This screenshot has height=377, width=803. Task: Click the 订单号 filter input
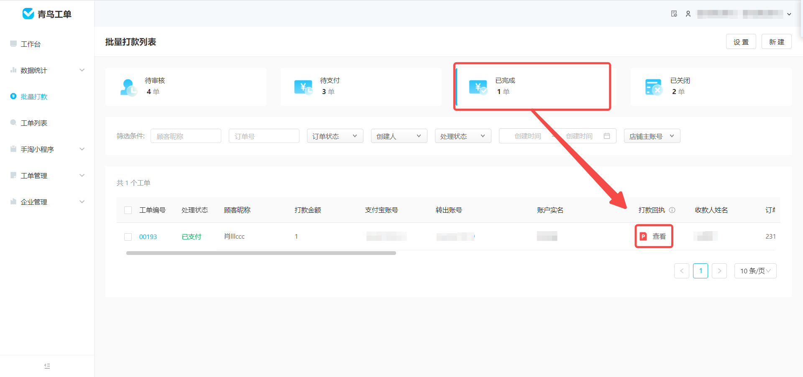[264, 136]
